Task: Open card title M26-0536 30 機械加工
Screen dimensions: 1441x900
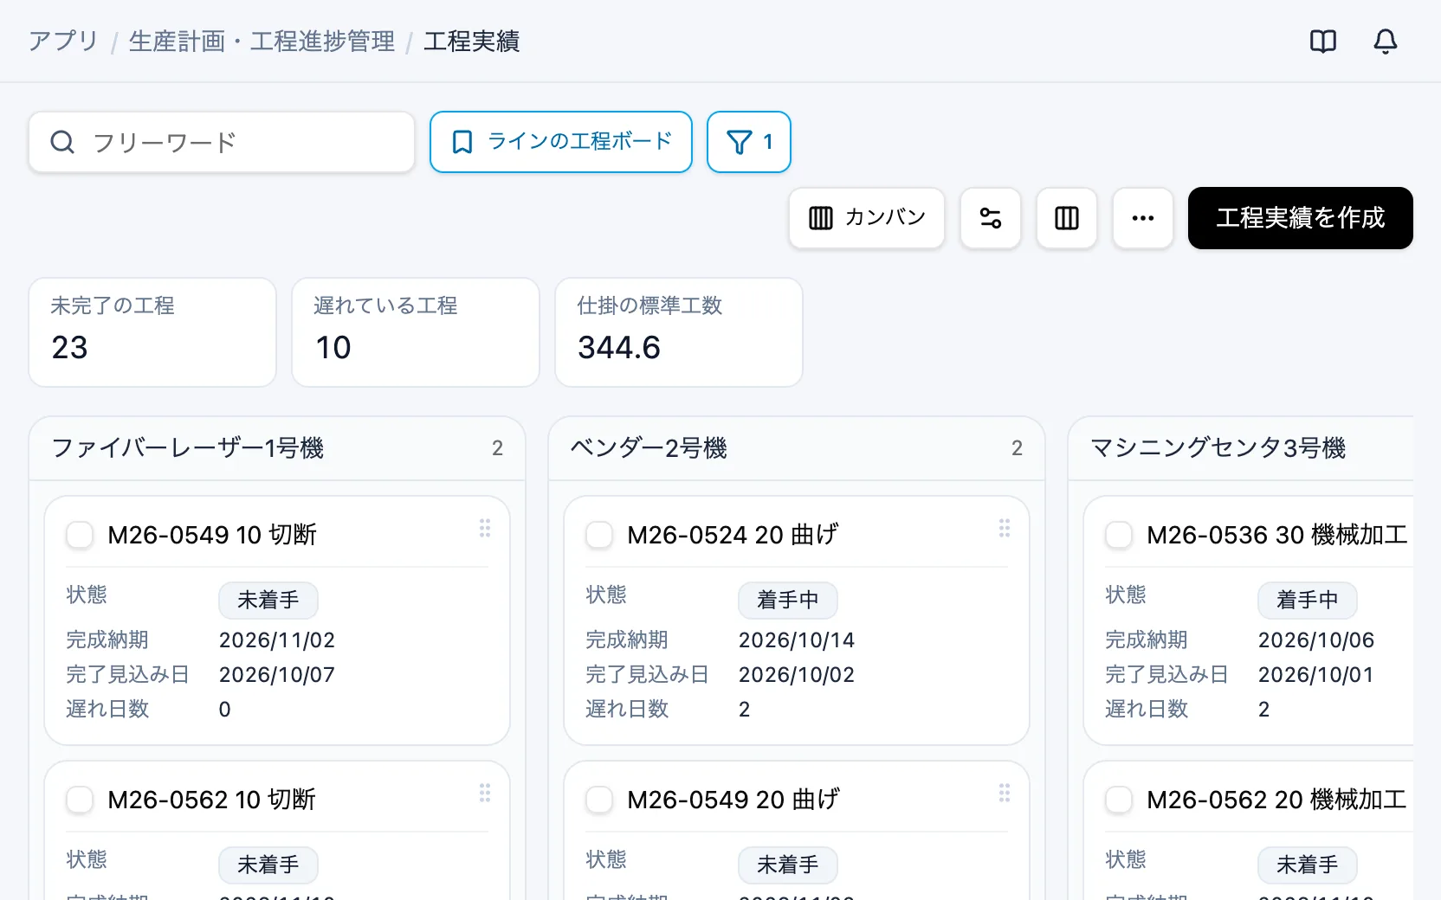Action: click(x=1277, y=535)
